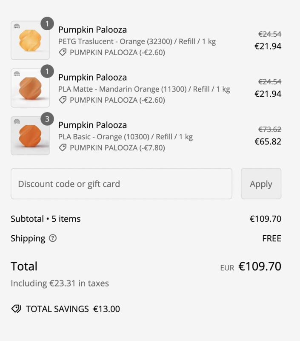Image resolution: width=300 pixels, height=341 pixels.
Task: Click the €65.82 price of PLA Basic
Action: point(268,142)
